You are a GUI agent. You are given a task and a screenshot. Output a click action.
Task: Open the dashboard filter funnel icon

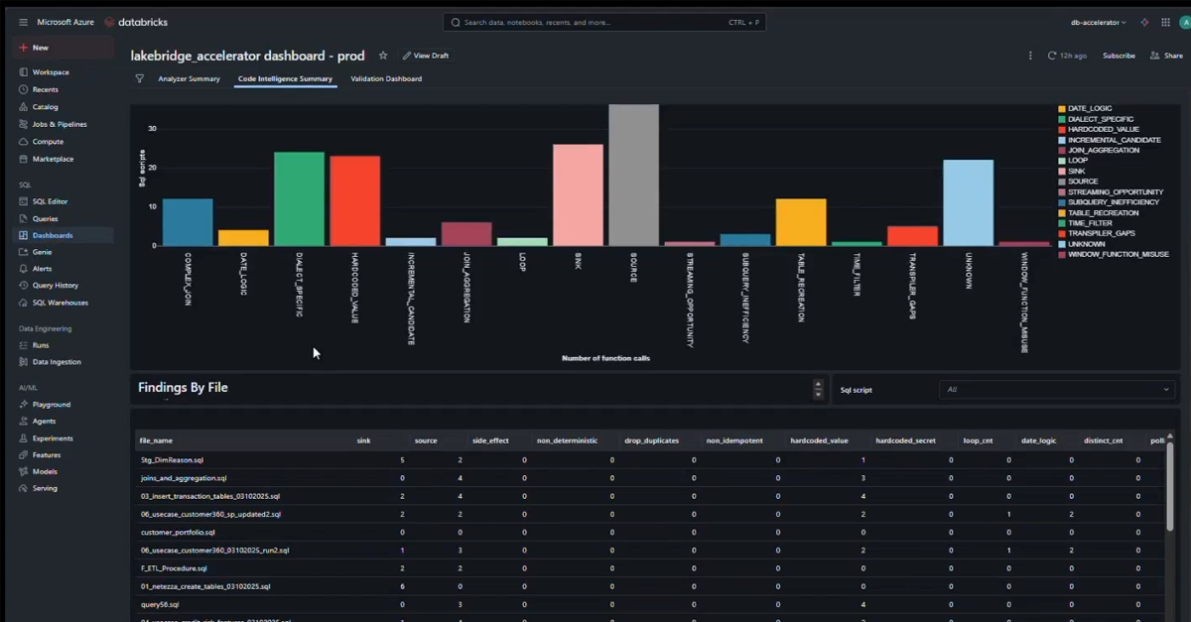coord(140,78)
